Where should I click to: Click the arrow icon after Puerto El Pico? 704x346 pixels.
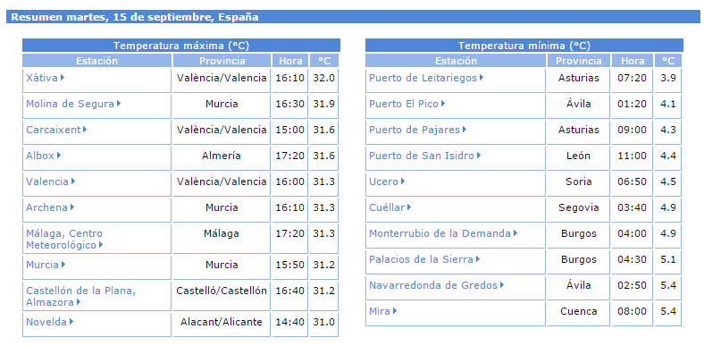coord(443,104)
